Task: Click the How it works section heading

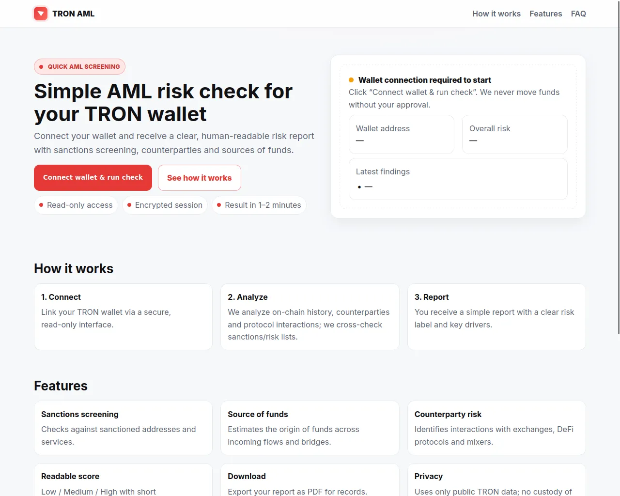Action: click(74, 269)
